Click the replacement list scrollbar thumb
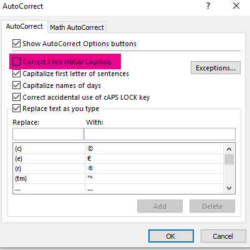The width and height of the screenshot is (250, 250). click(229, 159)
